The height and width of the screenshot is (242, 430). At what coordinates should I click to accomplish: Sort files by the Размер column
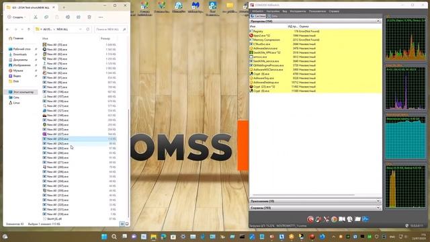tap(105, 38)
